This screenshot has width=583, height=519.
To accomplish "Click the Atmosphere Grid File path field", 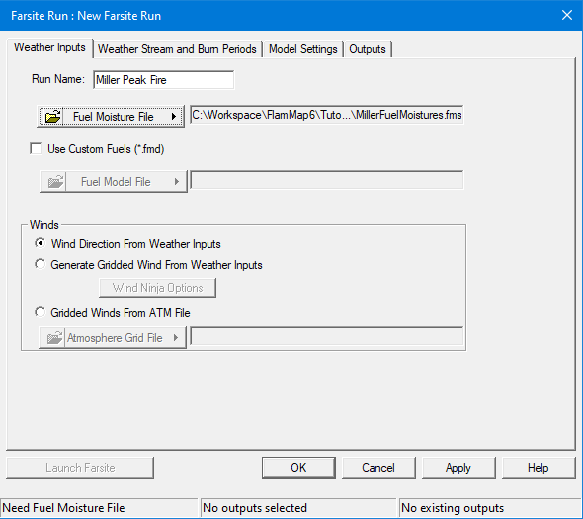I will [327, 336].
